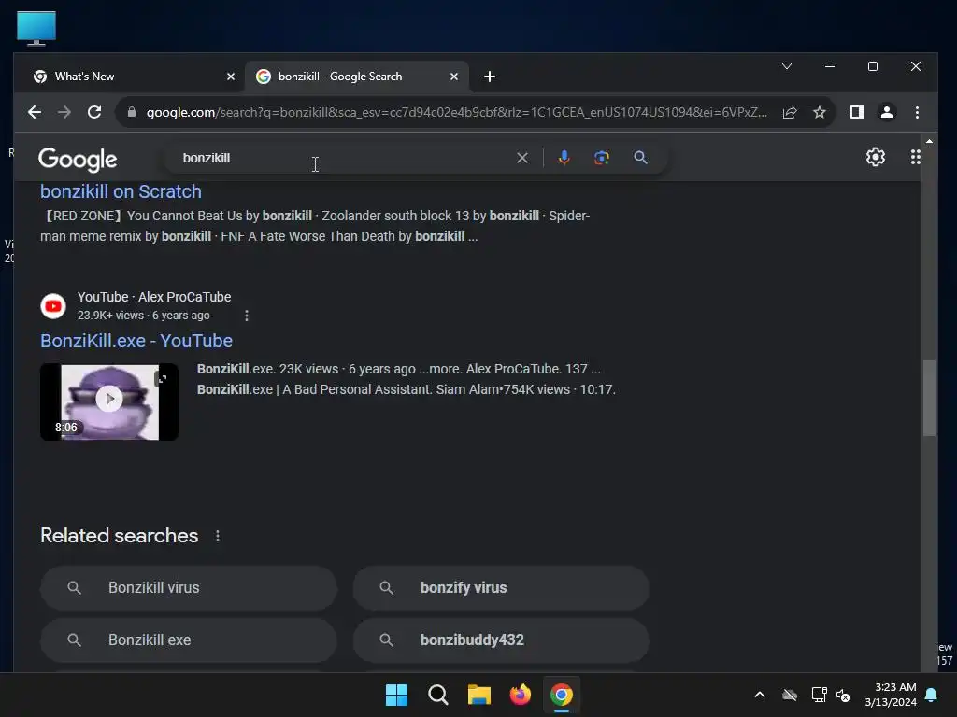
Task: Click This PC desktop icon
Action: click(36, 29)
